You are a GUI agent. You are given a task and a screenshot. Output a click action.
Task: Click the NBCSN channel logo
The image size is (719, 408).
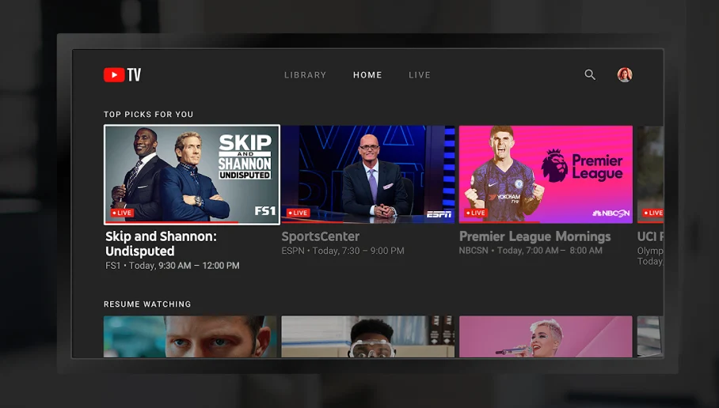click(611, 213)
